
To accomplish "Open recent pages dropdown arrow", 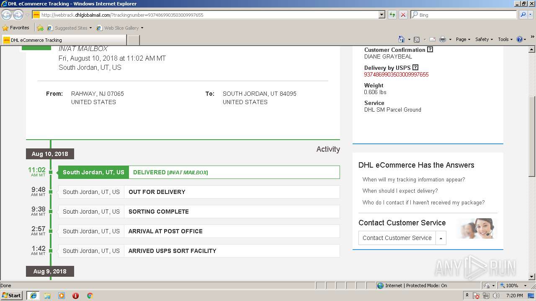I will 27,15.
